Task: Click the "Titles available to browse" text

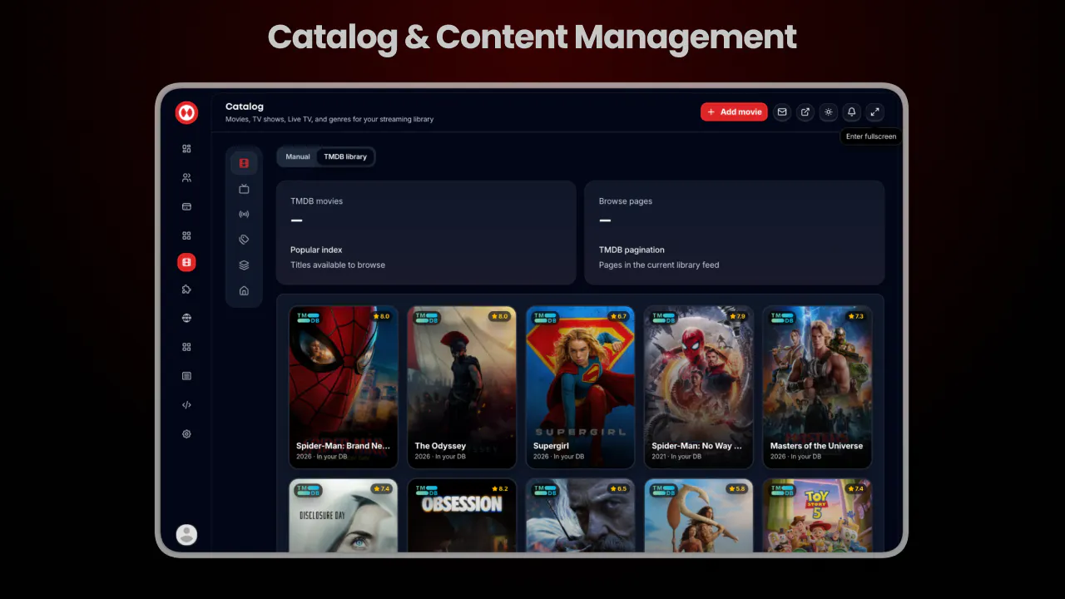Action: (338, 265)
